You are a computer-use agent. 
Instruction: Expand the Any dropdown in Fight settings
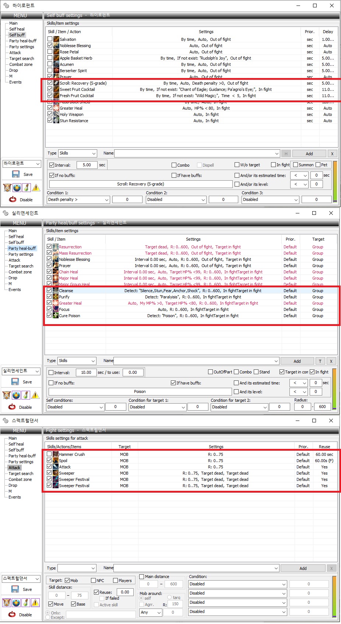[x=150, y=612]
